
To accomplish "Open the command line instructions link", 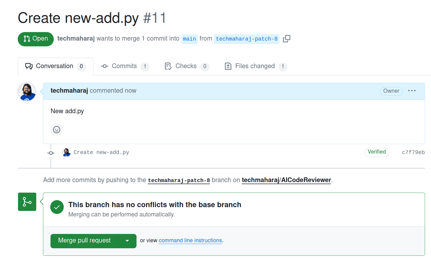I will pos(190,240).
